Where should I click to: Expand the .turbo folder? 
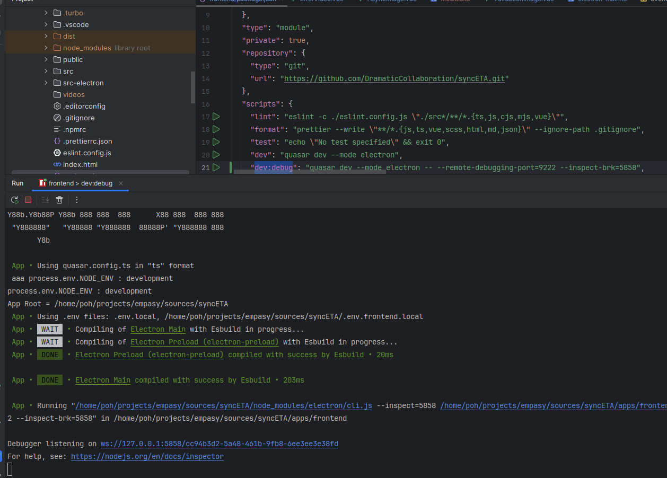(x=46, y=13)
